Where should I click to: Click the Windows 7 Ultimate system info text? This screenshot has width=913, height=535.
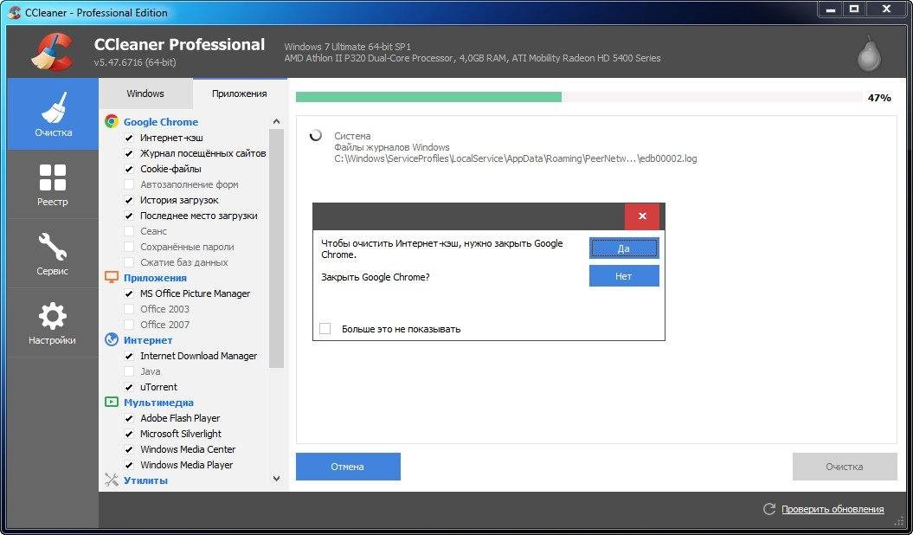(x=348, y=47)
